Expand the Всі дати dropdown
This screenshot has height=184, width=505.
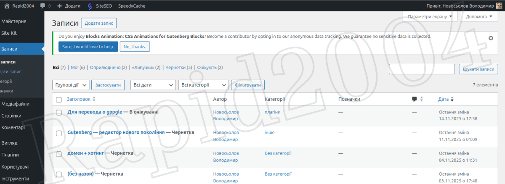[153, 85]
